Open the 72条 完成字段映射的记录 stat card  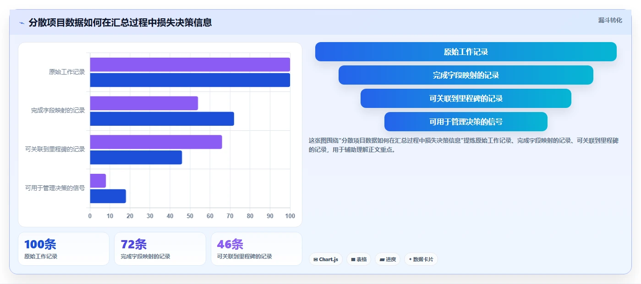pos(160,249)
